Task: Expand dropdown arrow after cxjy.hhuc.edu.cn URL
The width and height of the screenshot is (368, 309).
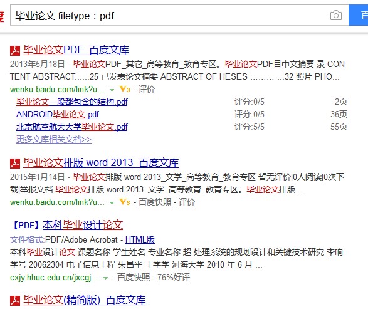Action: [105, 278]
